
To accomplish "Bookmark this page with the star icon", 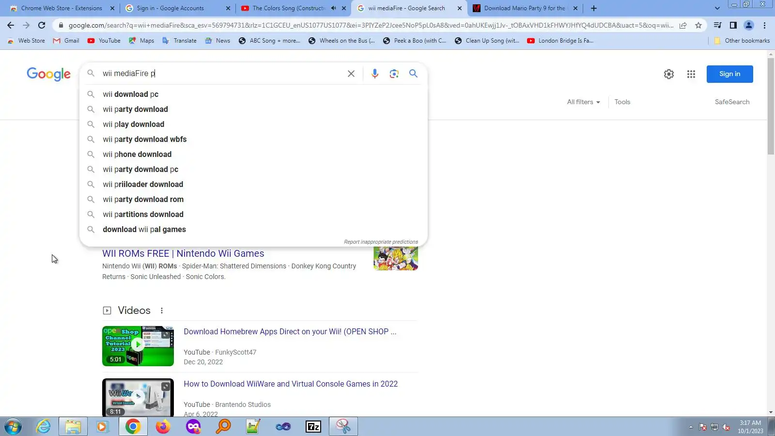I will pos(698,25).
